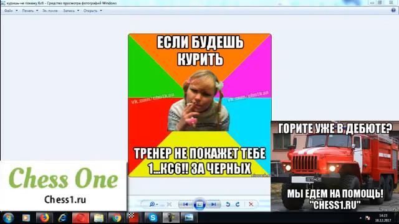This screenshot has width=399, height=224.
Task: Go to the previous photo
Action: click(186, 204)
